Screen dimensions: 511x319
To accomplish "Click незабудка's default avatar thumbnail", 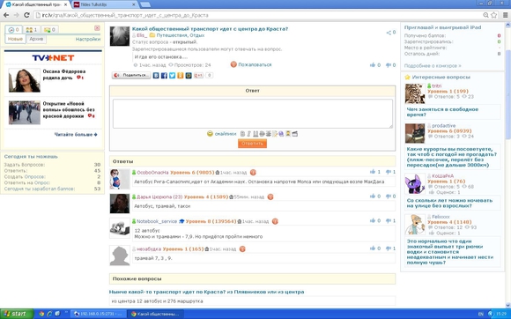I will click(120, 256).
